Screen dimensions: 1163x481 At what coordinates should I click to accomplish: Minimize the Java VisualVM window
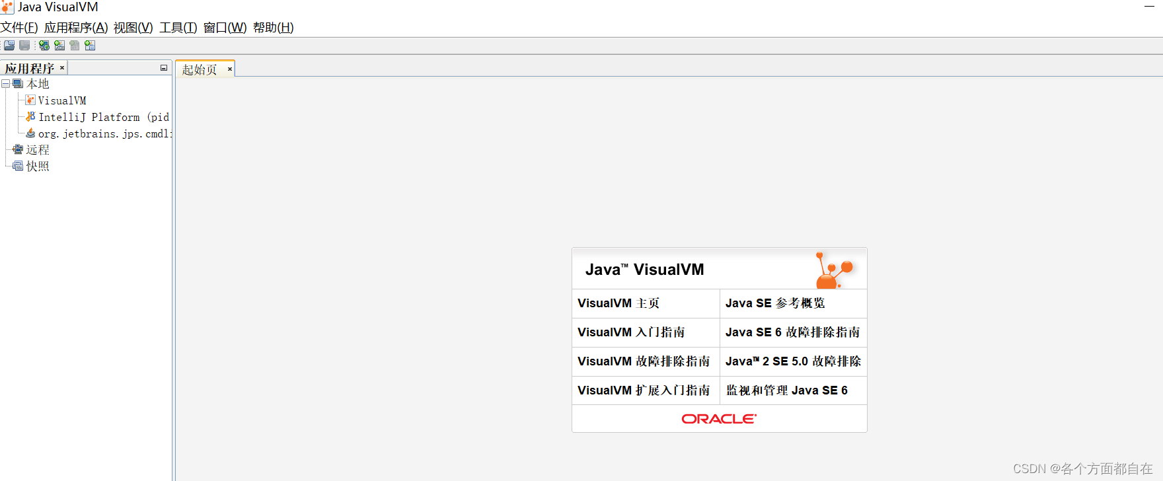click(1149, 7)
